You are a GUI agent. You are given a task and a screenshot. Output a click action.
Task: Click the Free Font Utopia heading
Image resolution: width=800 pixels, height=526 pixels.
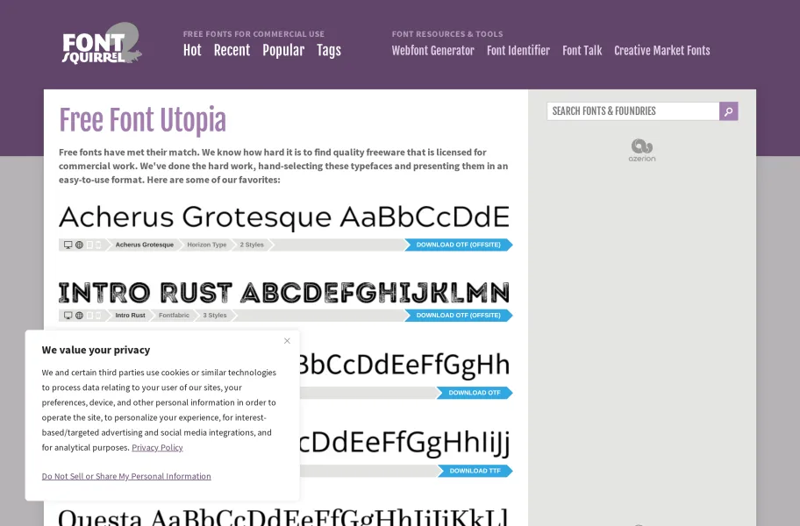[x=142, y=121]
